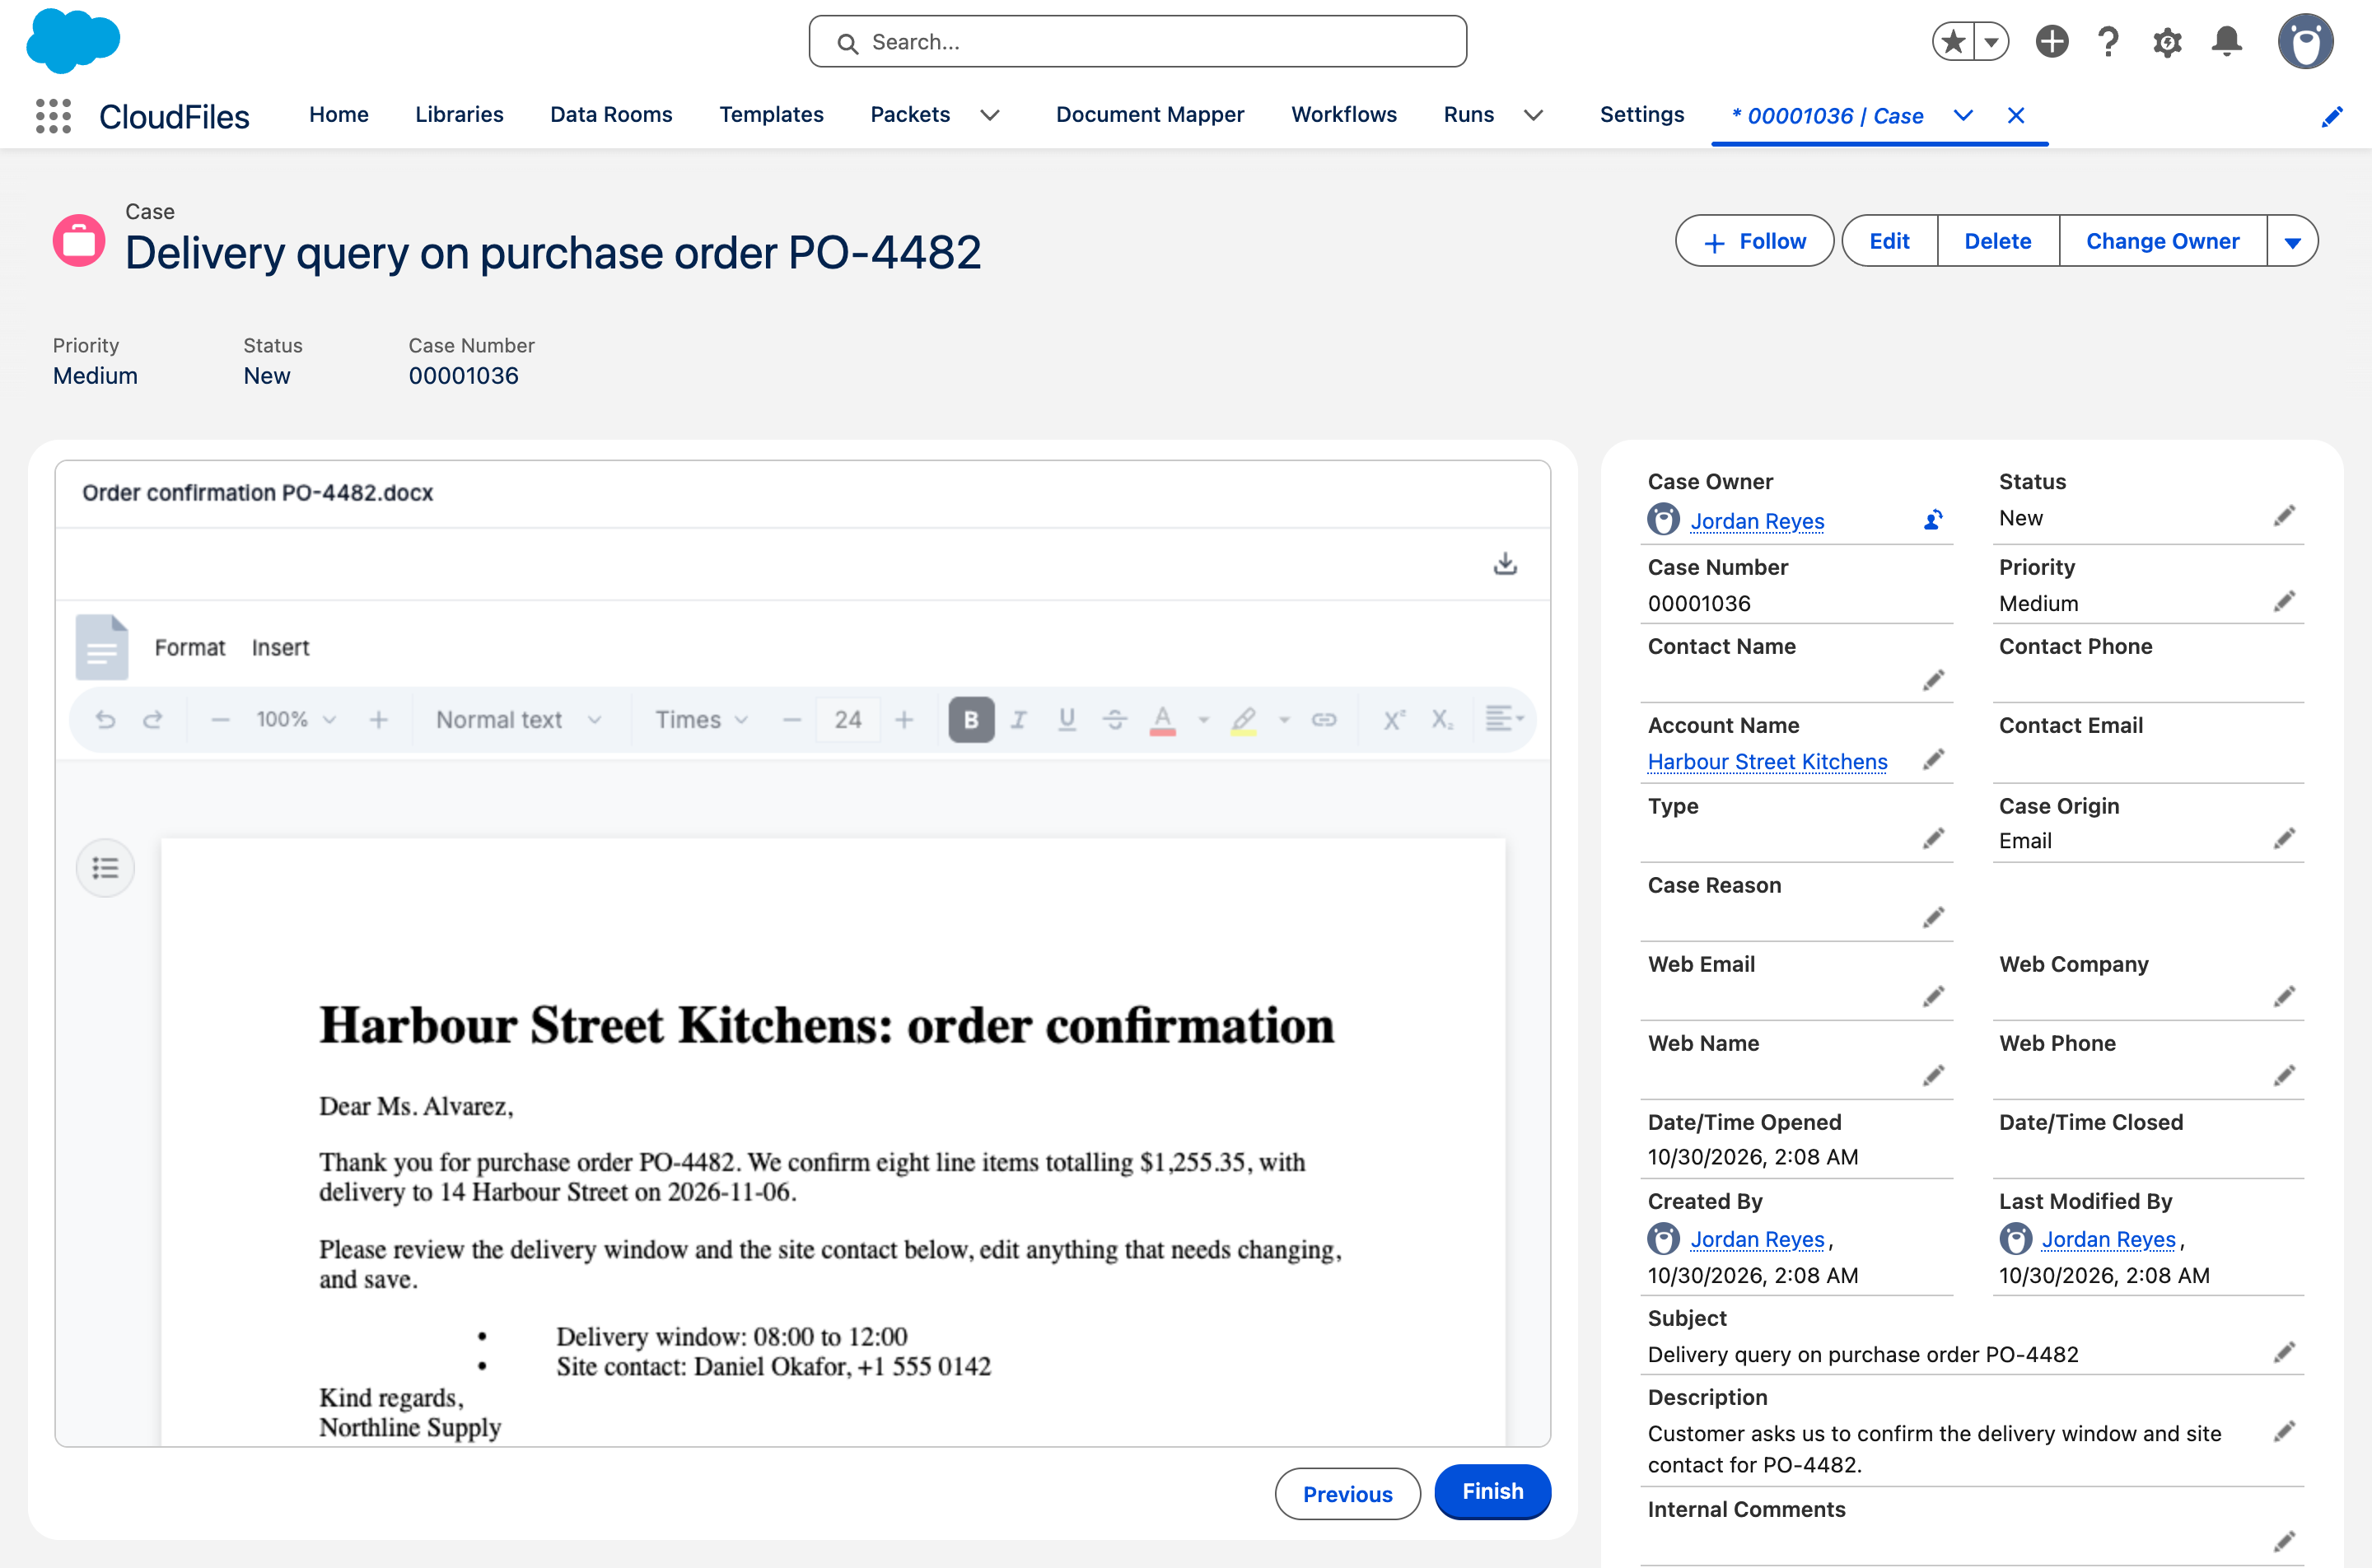Go to the Libraries tab
Screen dimensions: 2372x1568
[459, 115]
